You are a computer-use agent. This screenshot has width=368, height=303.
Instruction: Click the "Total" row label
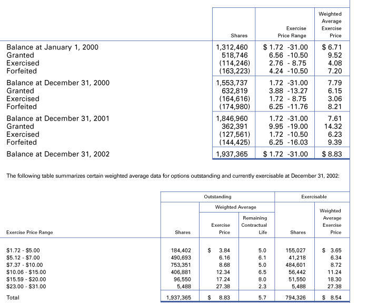14,297
